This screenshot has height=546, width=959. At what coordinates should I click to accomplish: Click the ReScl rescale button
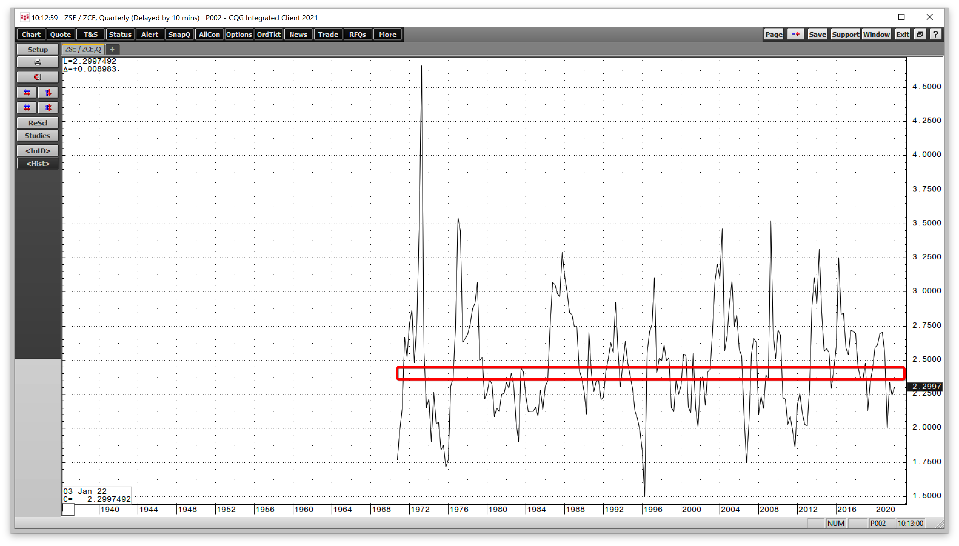38,123
